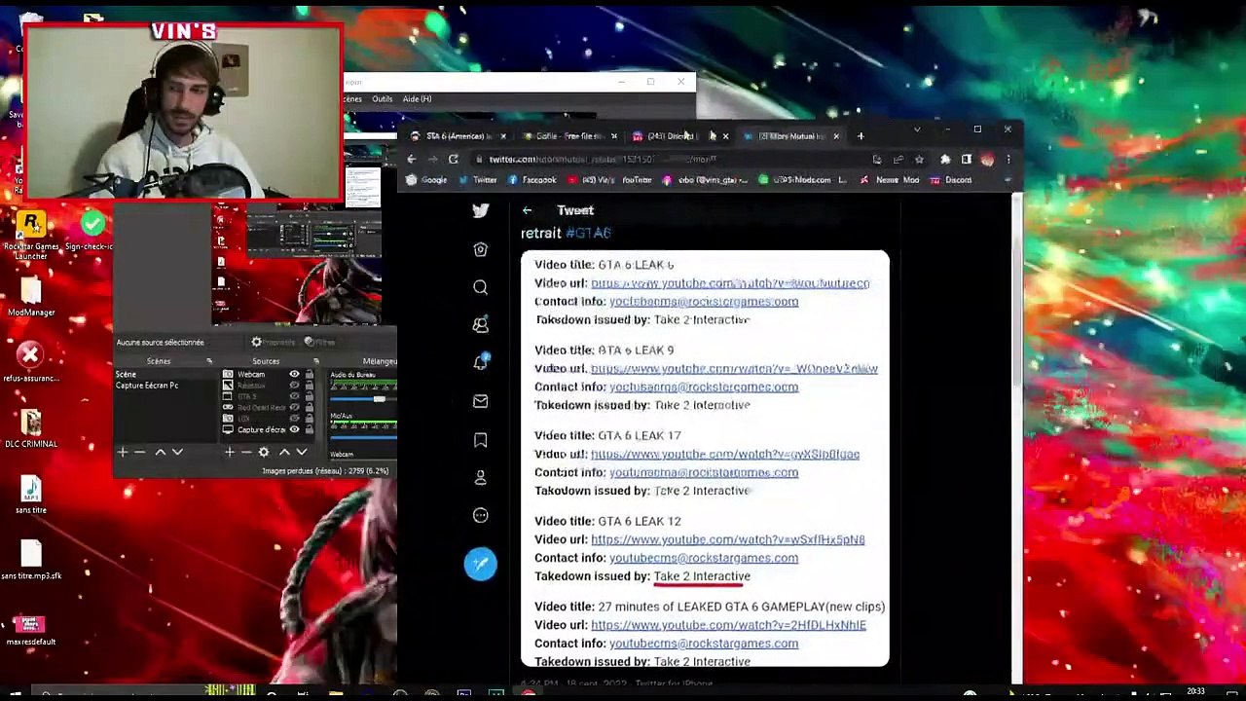Toggle visibility of GTA 5 source
Image resolution: width=1246 pixels, height=701 pixels.
pos(294,396)
